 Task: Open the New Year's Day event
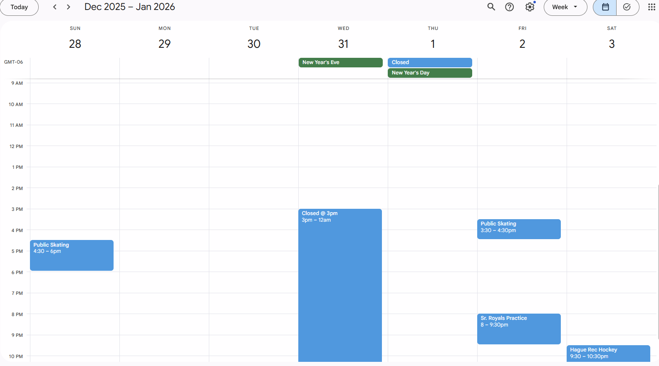(429, 73)
